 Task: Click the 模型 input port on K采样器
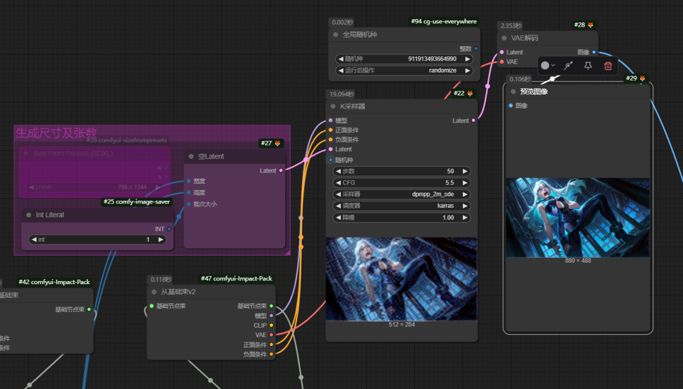pyautogui.click(x=331, y=121)
